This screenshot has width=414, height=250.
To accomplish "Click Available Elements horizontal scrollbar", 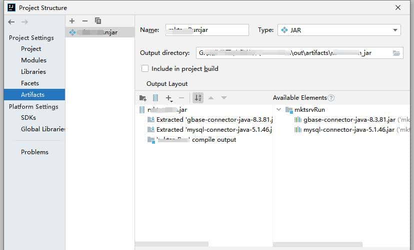I will pos(317,245).
